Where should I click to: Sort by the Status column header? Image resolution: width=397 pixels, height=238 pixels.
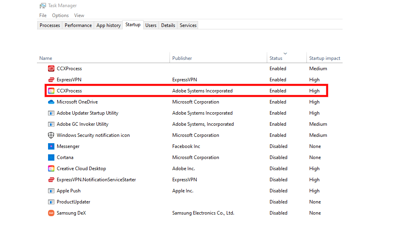coord(276,58)
